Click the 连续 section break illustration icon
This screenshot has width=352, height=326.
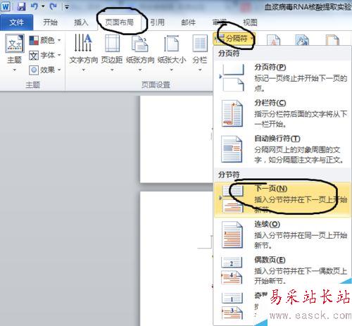pos(232,235)
